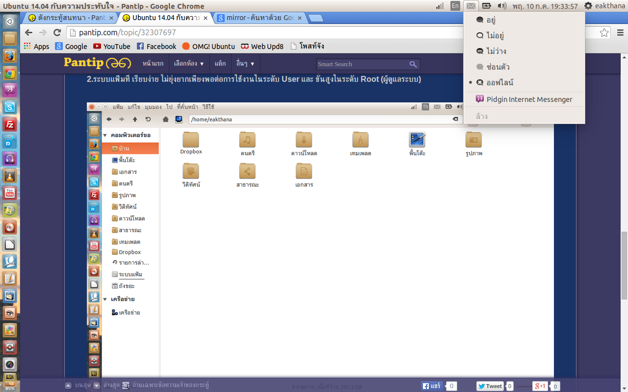Open the Ubuntu Dash from the launcher

[10, 22]
